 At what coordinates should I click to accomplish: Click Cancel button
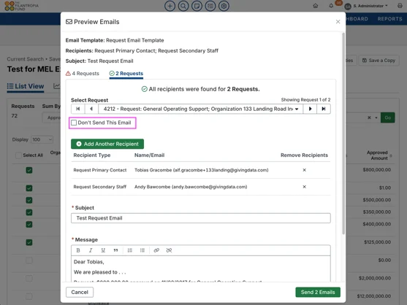(80, 293)
